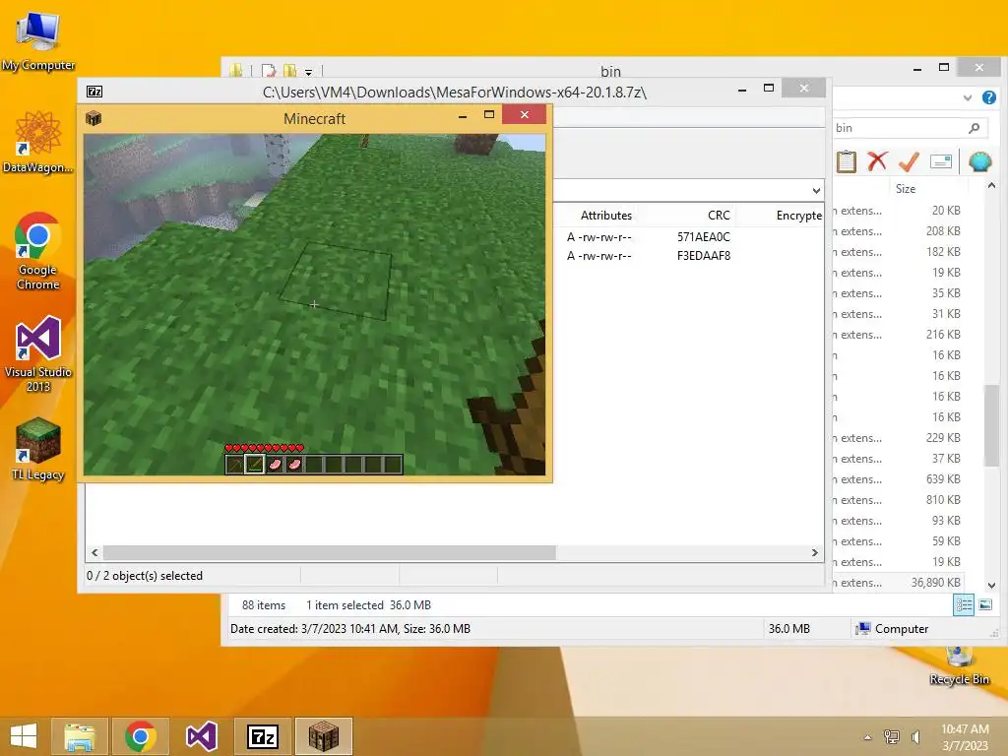
Task: Click the blue shell icon in bin ribbon
Action: (979, 161)
